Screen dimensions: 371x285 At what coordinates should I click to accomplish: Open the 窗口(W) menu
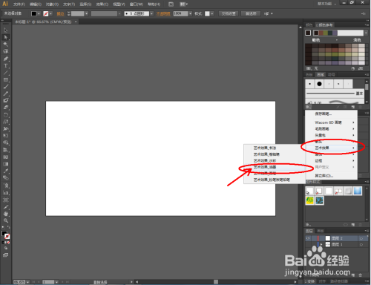pyautogui.click(x=137, y=4)
